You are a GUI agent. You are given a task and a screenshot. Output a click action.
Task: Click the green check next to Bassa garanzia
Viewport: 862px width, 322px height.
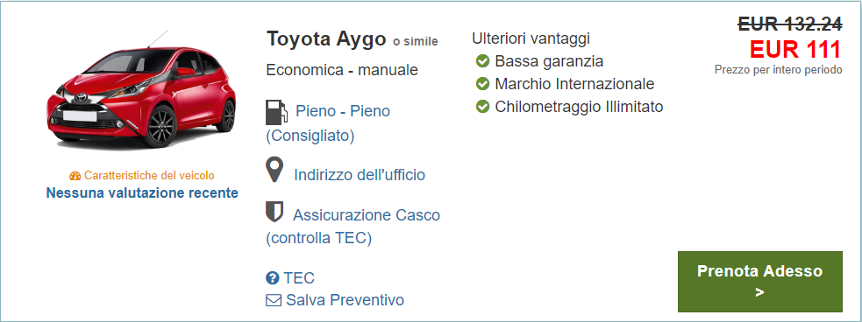click(x=482, y=61)
